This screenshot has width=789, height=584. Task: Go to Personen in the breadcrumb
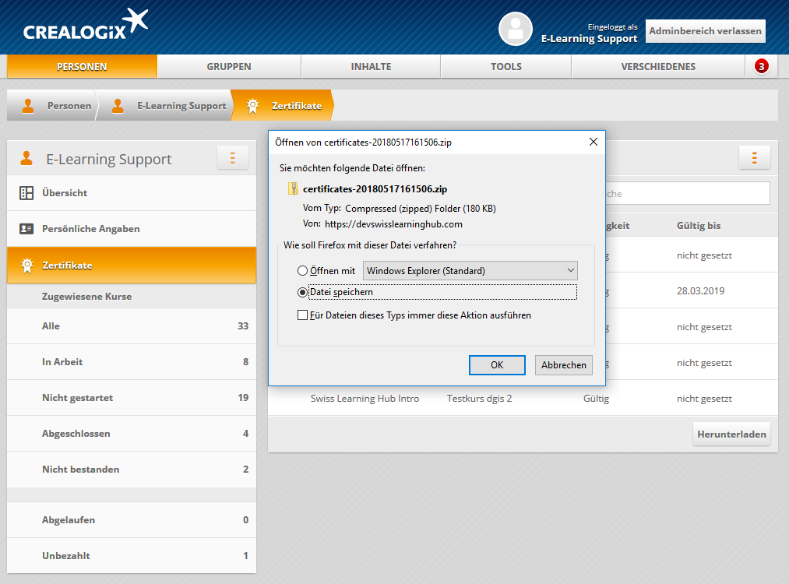69,106
